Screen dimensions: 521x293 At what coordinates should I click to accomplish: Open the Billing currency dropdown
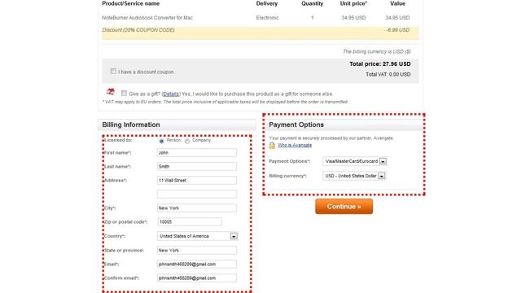(x=354, y=176)
